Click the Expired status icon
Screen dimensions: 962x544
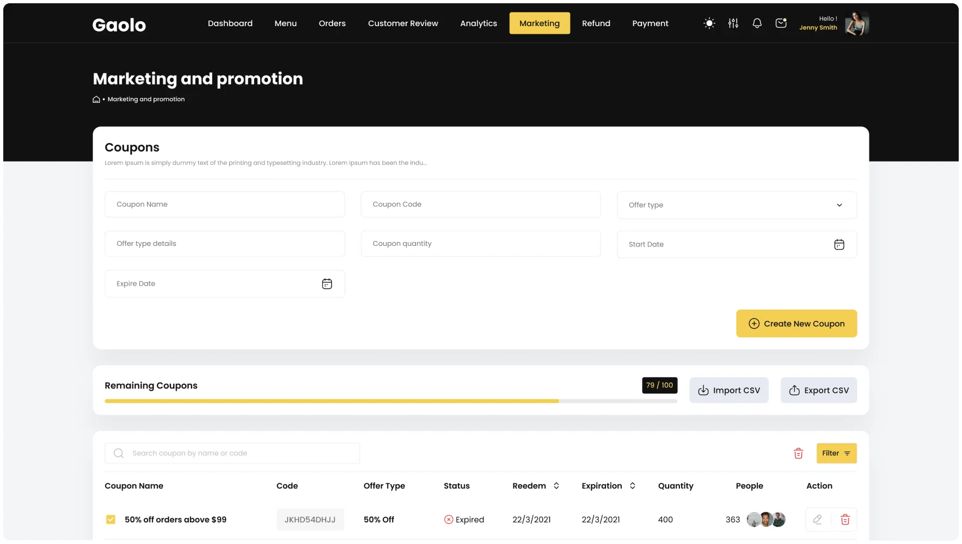coord(449,520)
